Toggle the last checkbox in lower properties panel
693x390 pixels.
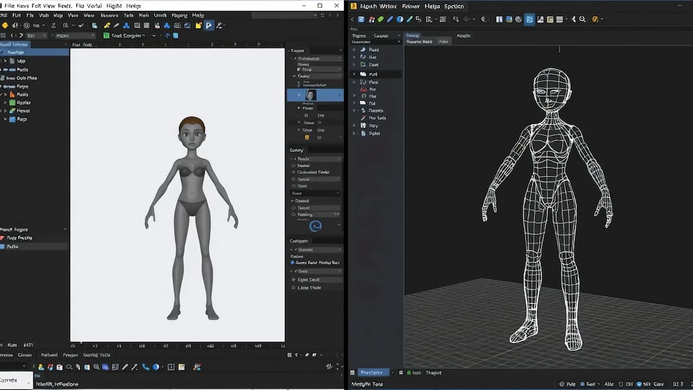click(293, 287)
